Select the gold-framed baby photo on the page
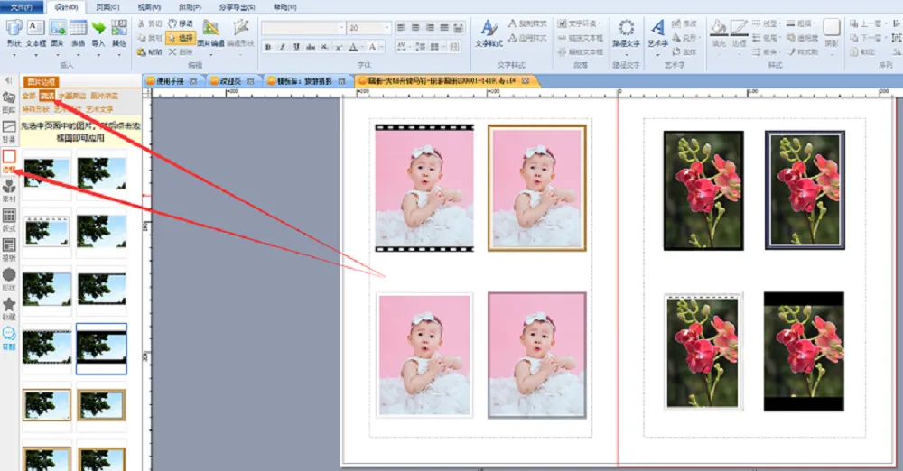Image resolution: width=903 pixels, height=471 pixels. click(536, 188)
